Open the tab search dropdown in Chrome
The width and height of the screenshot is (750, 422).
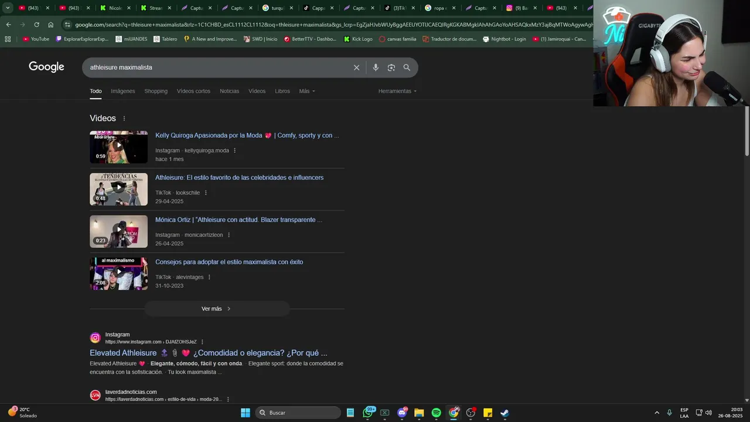(x=8, y=8)
